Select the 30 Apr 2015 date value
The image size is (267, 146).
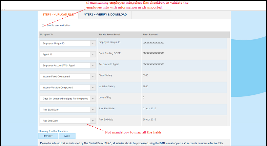(149, 120)
